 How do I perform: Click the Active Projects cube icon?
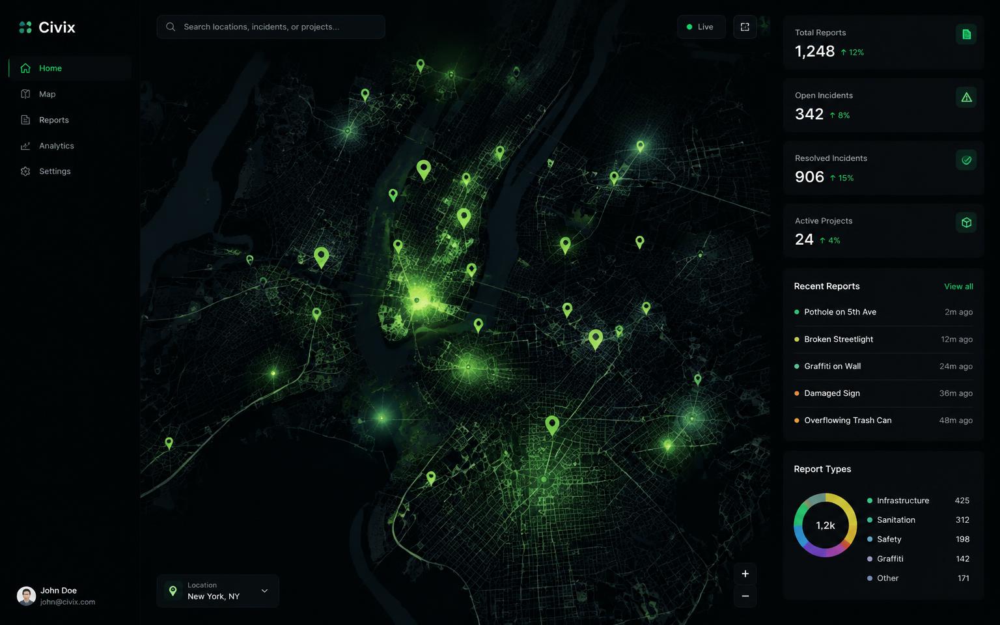pyautogui.click(x=966, y=223)
